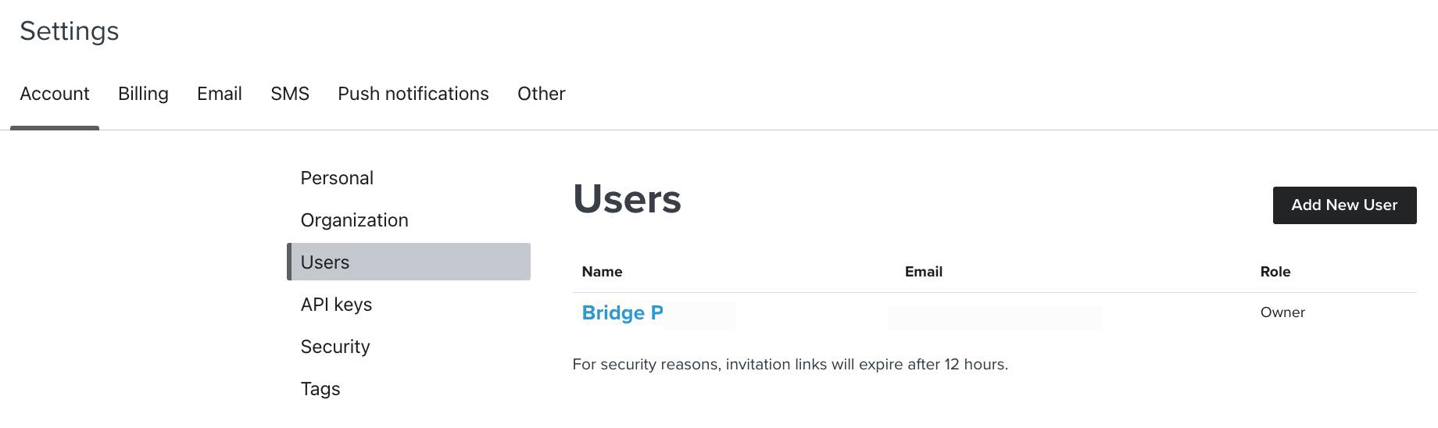
Task: Go to the Security section
Action: tap(335, 347)
